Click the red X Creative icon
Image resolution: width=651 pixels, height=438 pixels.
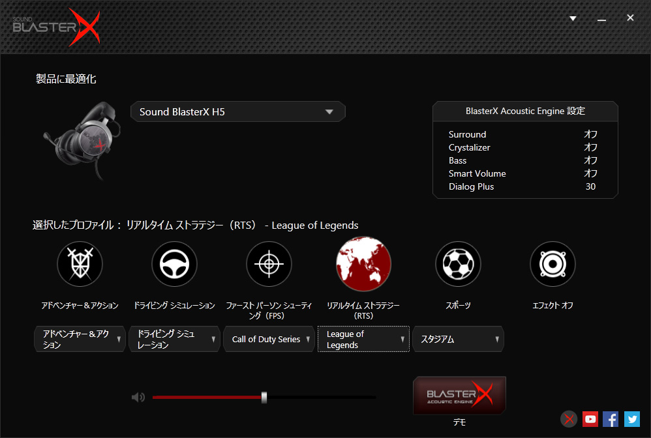(569, 419)
